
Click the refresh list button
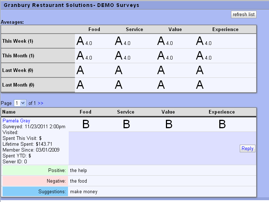[x=244, y=14]
